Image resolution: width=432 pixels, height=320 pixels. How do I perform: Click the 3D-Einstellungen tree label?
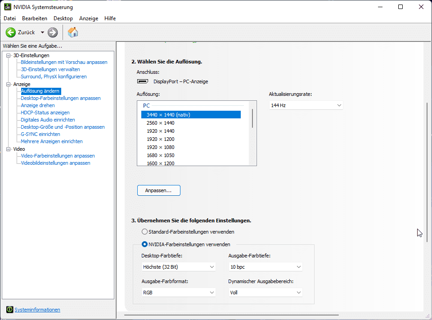[x=31, y=55]
